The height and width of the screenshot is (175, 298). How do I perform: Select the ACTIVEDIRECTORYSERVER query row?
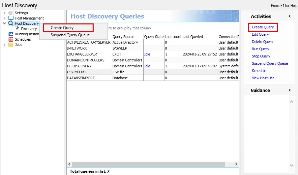point(153,42)
